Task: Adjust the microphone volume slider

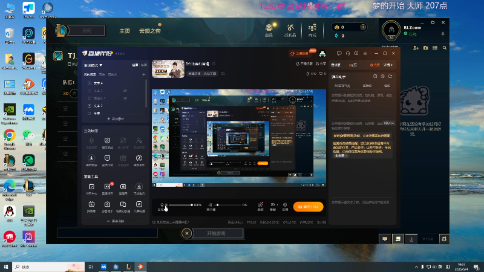Action: point(180,205)
